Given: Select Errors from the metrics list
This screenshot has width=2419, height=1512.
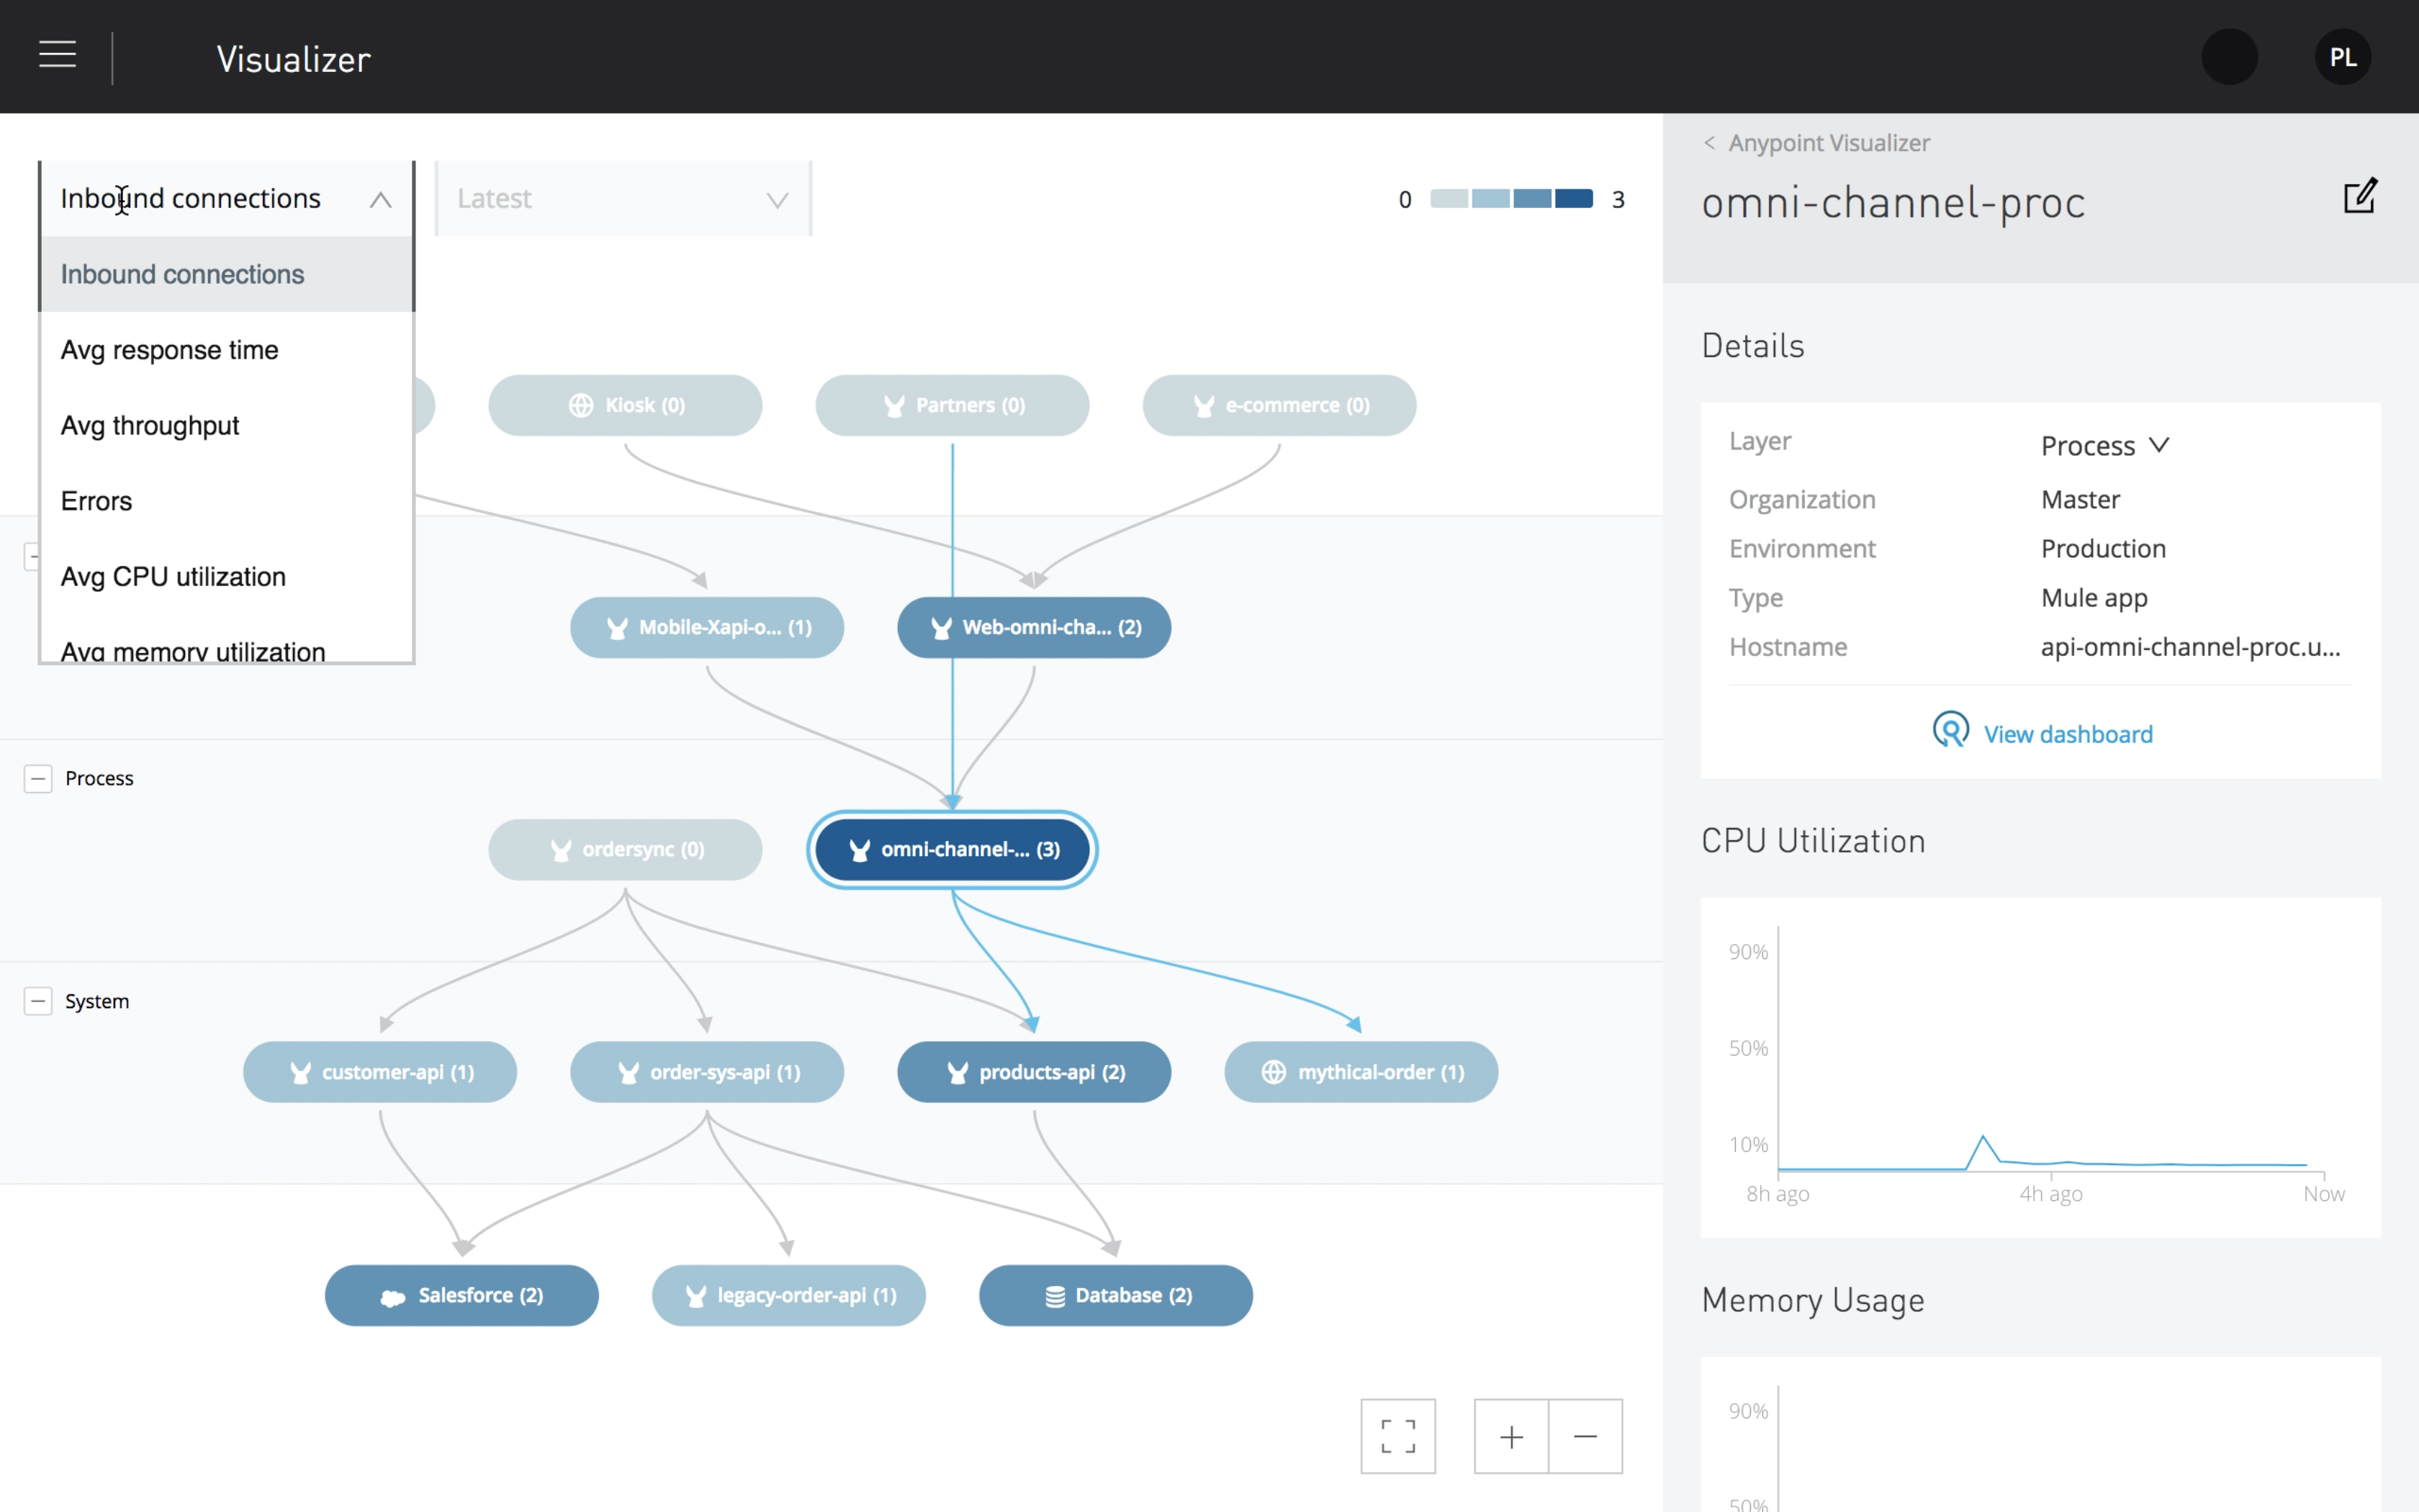Looking at the screenshot, I should 96,500.
